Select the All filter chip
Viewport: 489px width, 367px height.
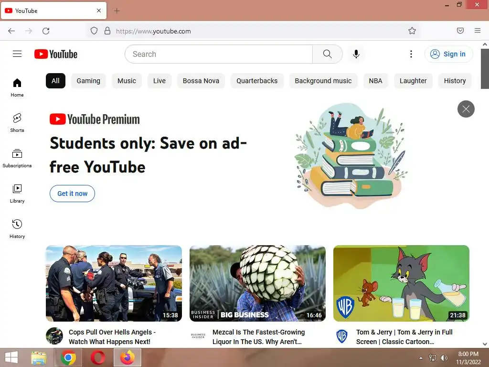[55, 81]
